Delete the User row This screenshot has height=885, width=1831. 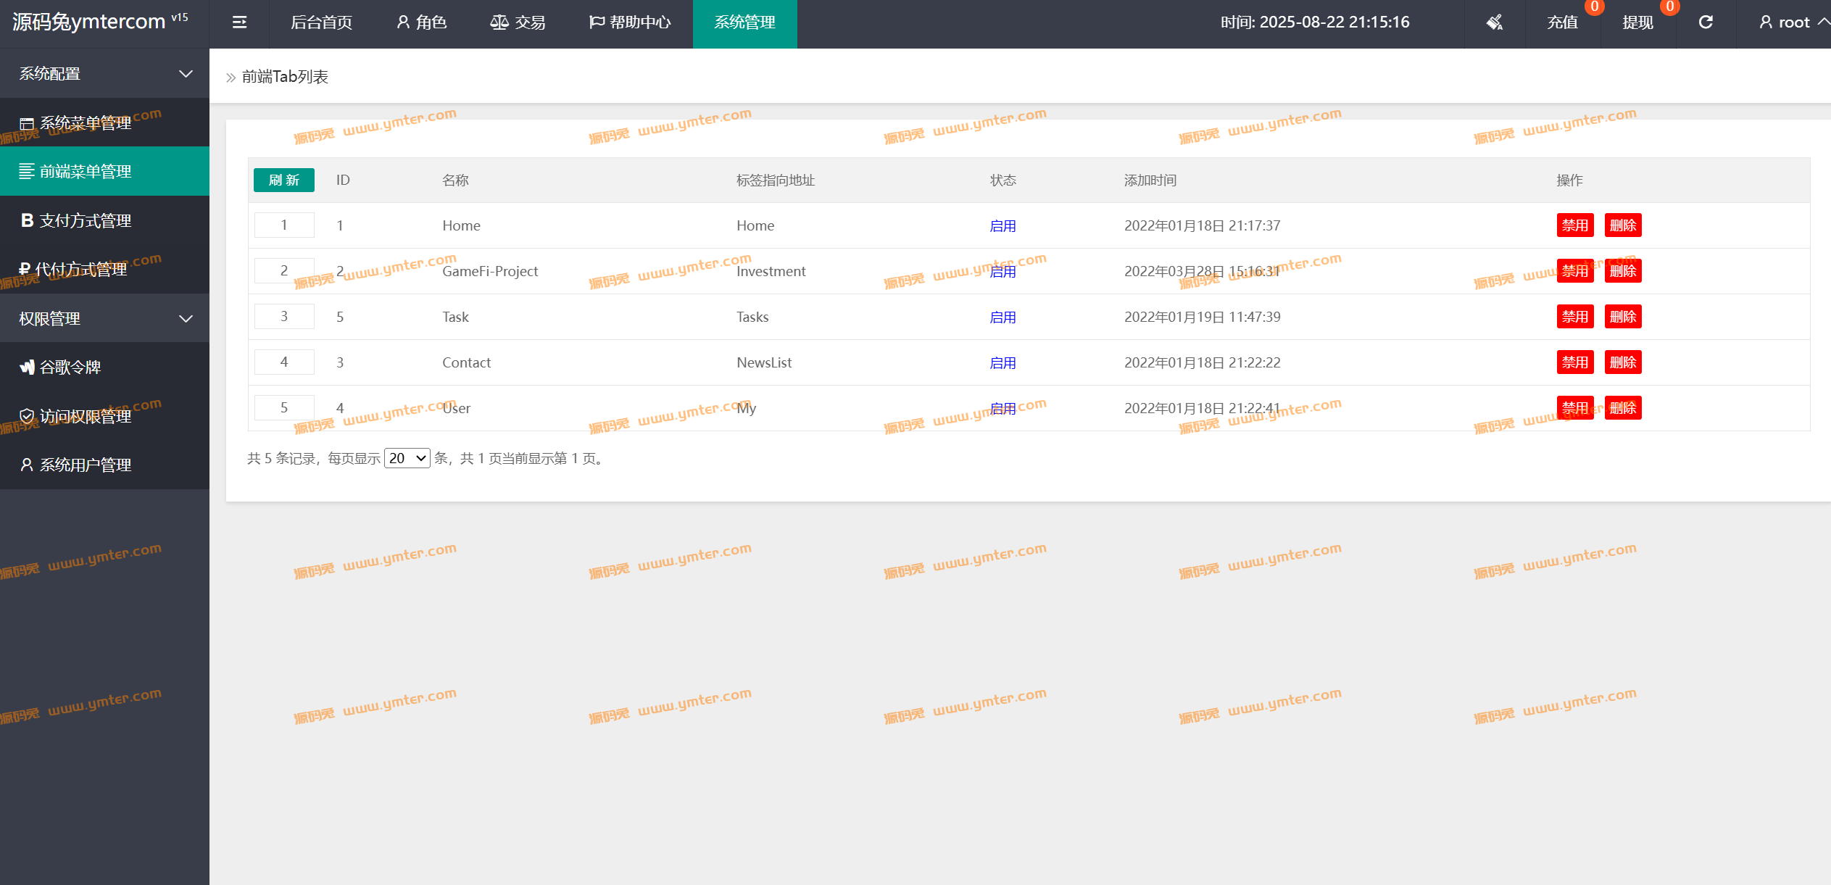pos(1623,408)
